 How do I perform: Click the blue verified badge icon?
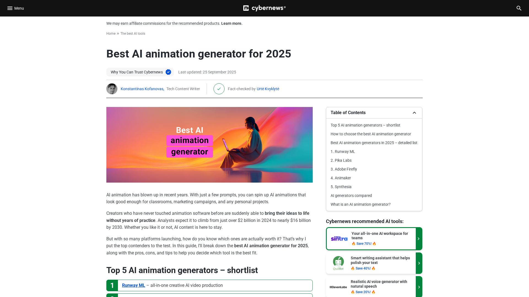click(168, 72)
